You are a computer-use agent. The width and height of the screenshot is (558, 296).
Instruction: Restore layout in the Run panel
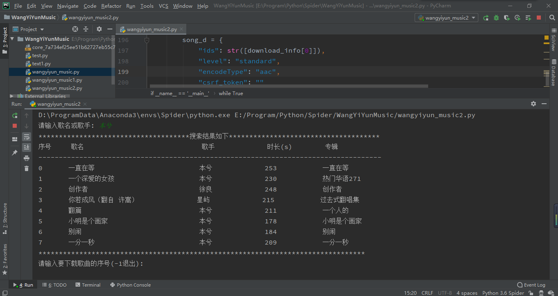click(15, 139)
